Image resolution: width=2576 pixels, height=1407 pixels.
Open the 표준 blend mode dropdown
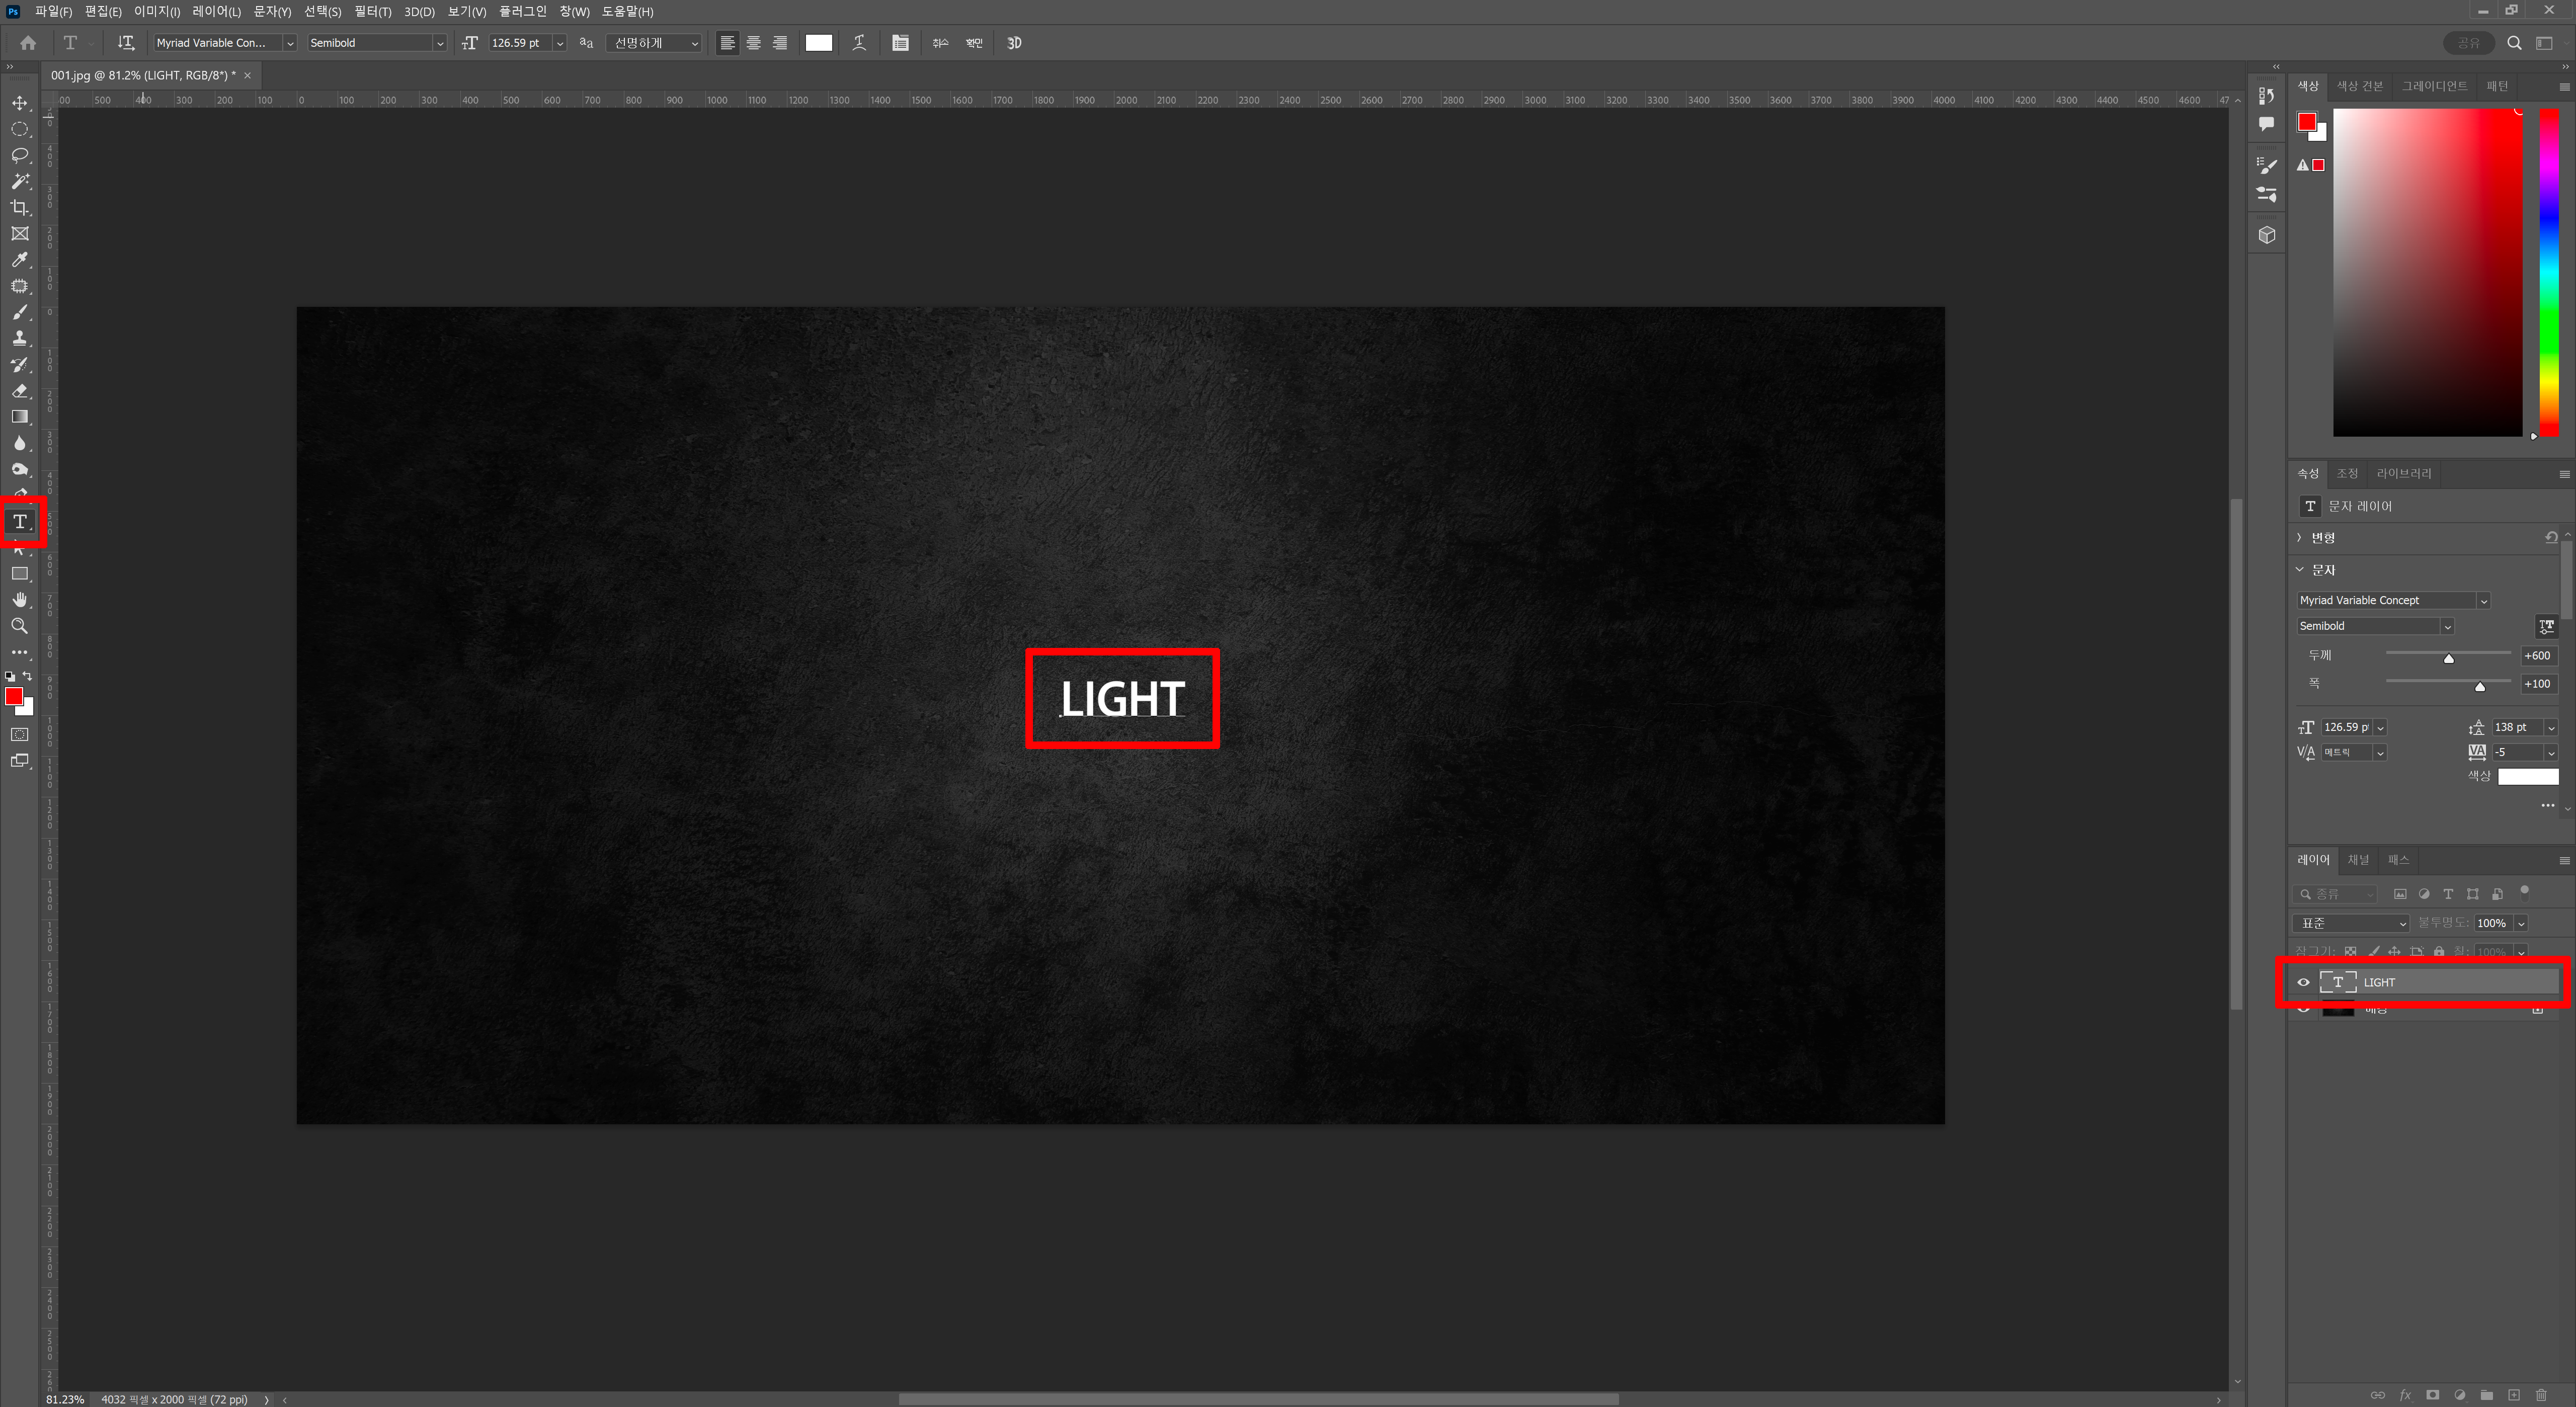click(2350, 923)
